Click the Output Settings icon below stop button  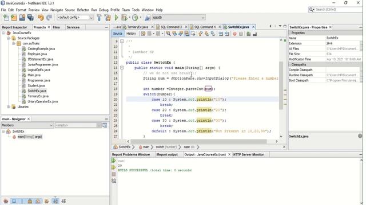[114, 181]
